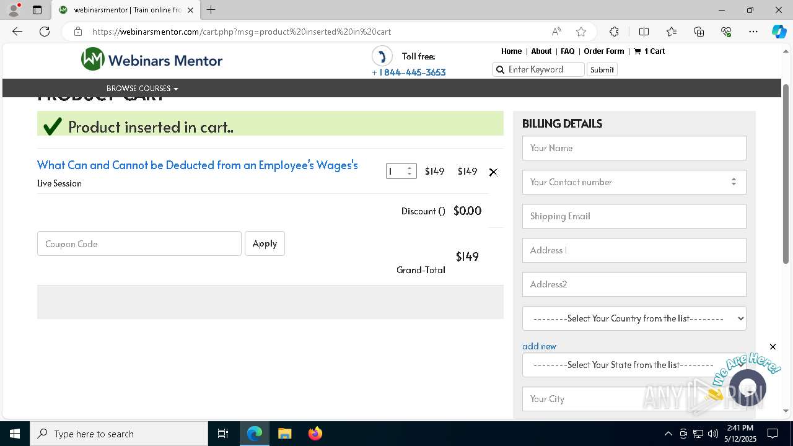Click the Your Name field
The image size is (793, 446).
point(634,148)
